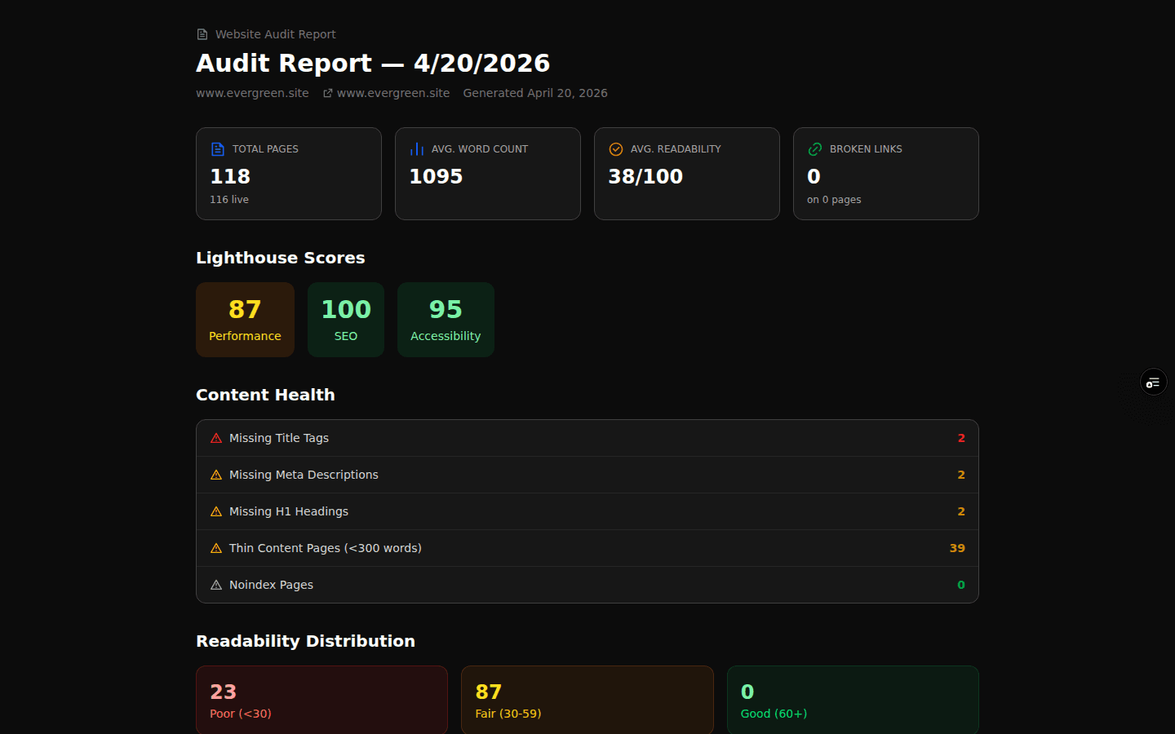Click the Fair (30-59) readability card
This screenshot has height=734, width=1175.
tap(587, 700)
